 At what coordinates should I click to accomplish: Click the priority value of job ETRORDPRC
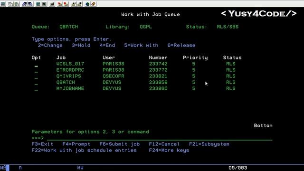194,70
